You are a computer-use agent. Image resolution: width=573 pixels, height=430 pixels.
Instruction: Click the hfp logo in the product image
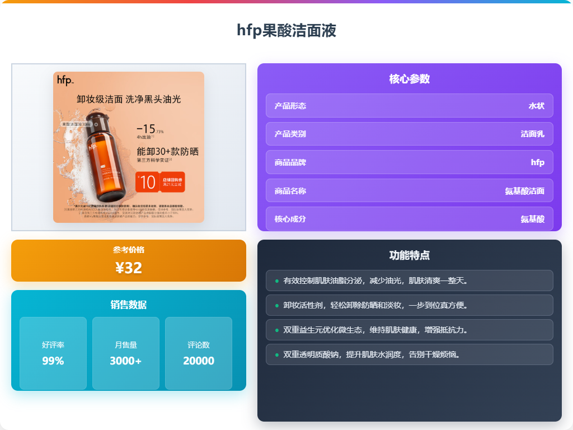coord(65,80)
